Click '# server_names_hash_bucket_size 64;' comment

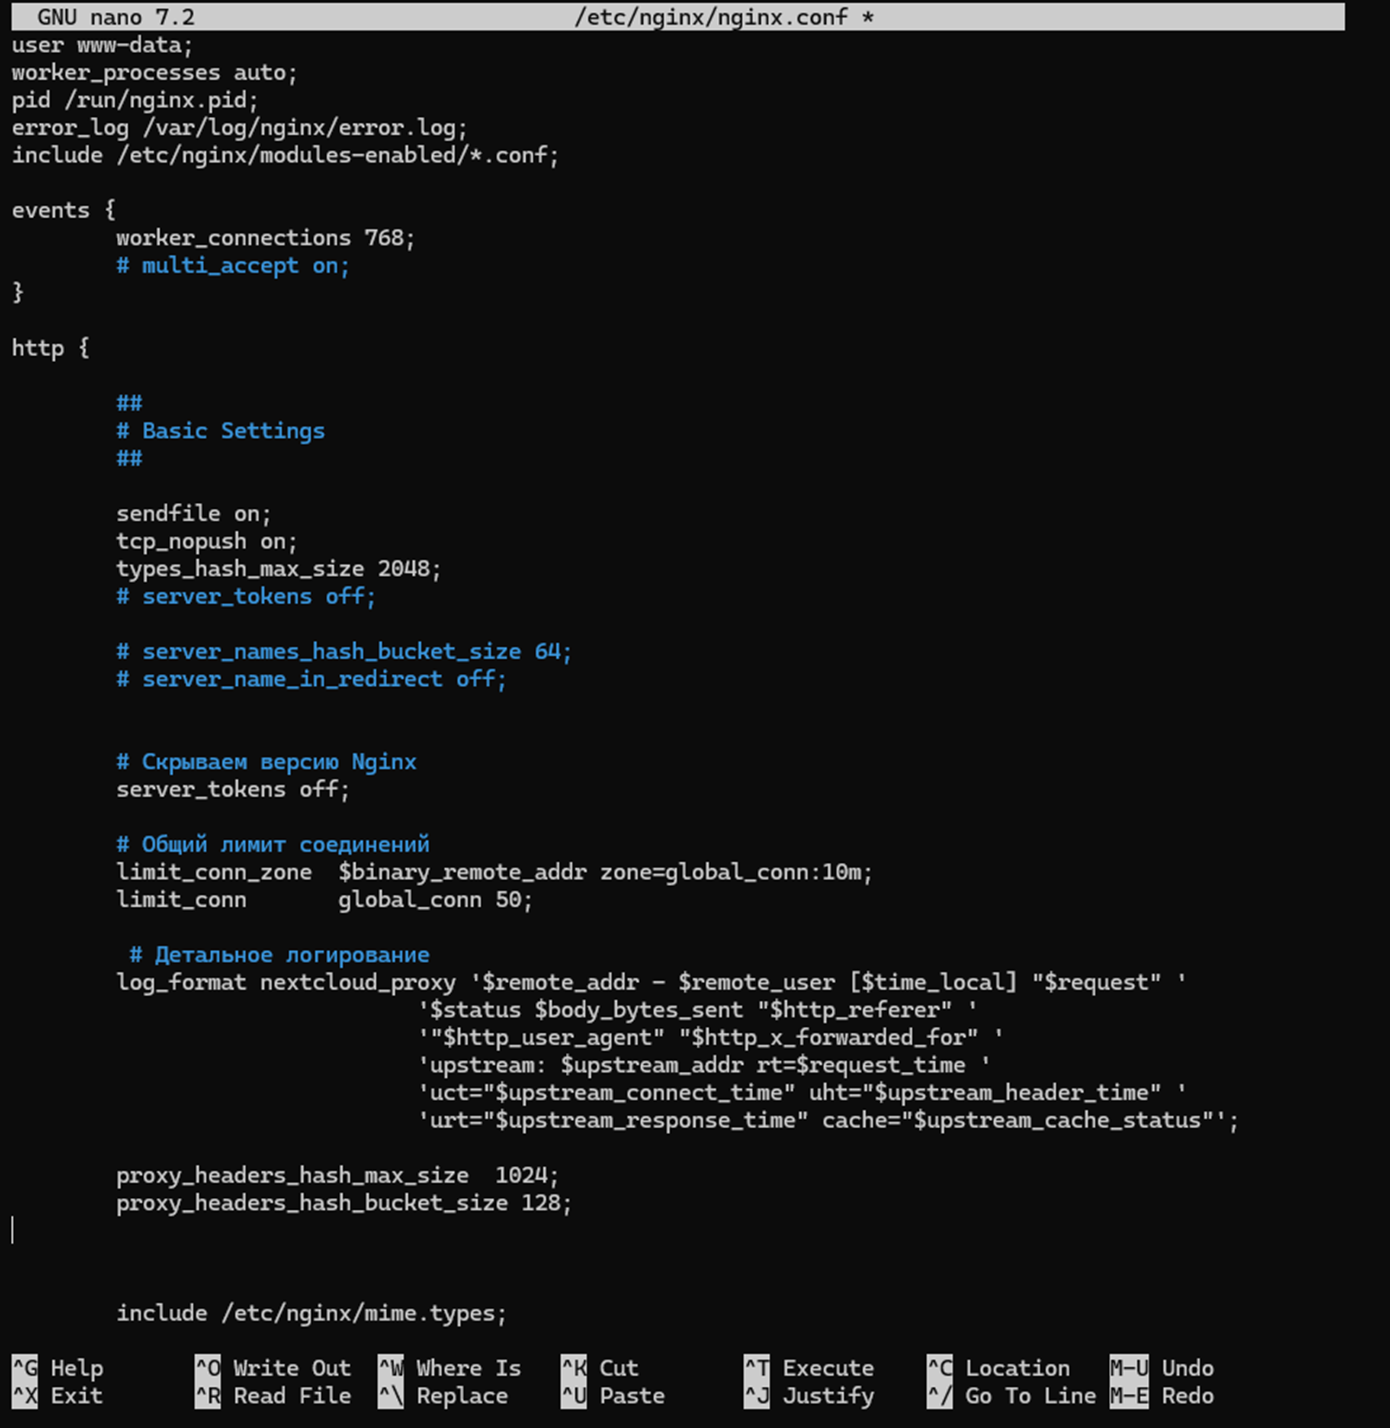click(344, 652)
